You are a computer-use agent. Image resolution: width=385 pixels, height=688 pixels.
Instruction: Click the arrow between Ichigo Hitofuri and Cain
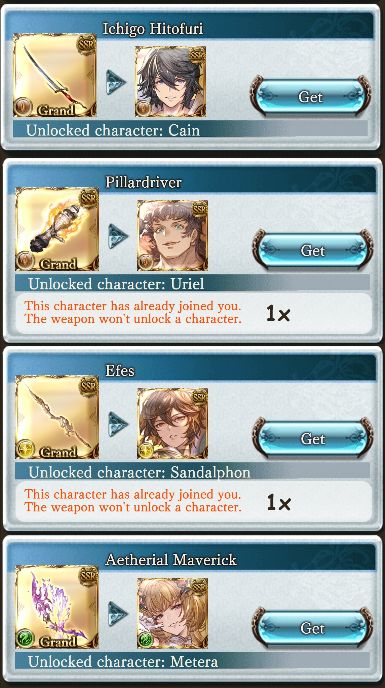[x=116, y=82]
